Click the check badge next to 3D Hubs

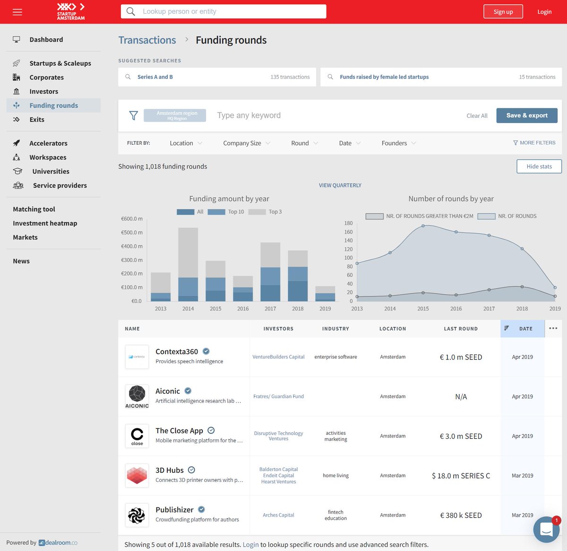[x=191, y=470]
